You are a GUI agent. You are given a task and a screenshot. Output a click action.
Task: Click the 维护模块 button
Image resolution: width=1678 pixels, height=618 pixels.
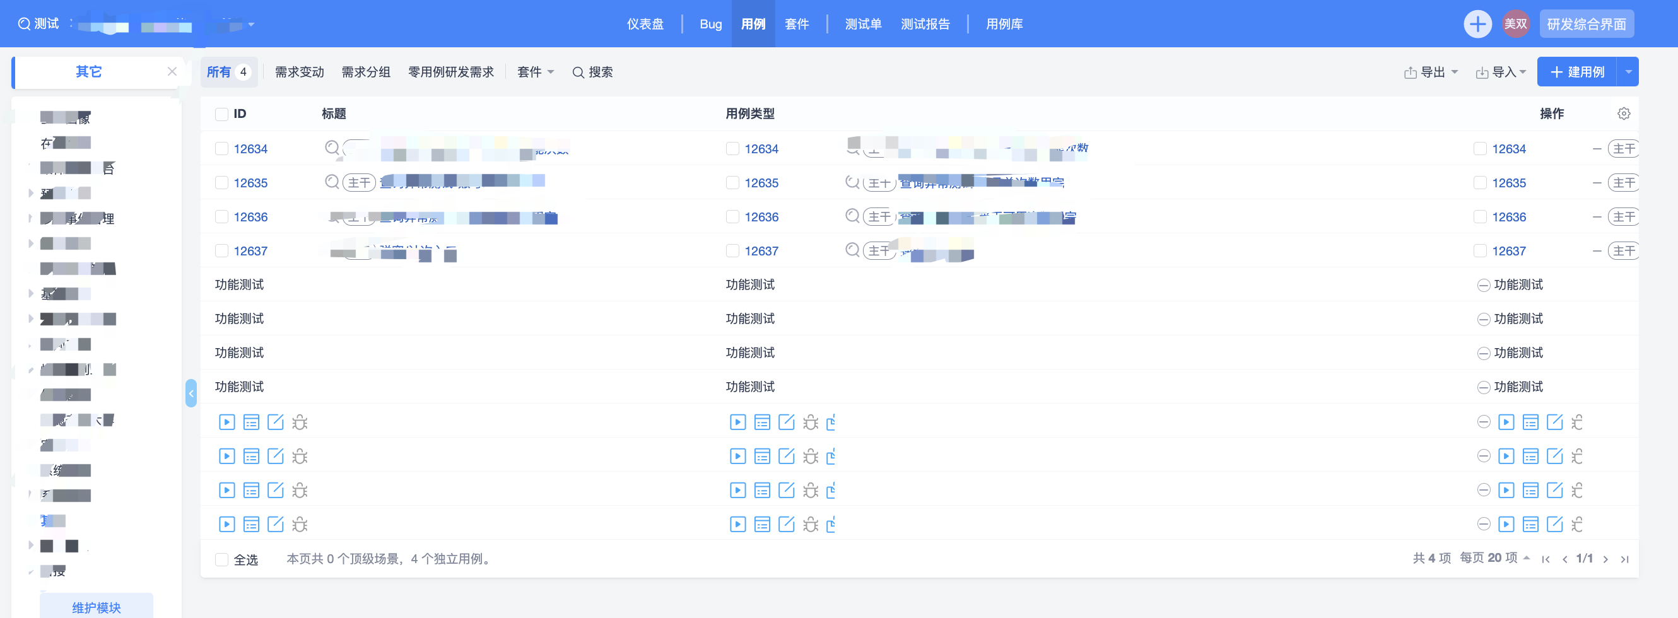(97, 607)
